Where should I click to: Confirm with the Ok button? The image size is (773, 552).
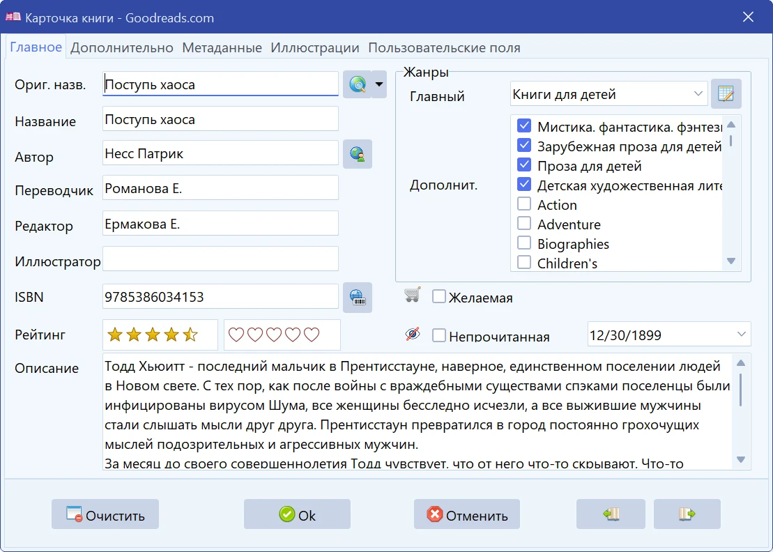point(297,514)
